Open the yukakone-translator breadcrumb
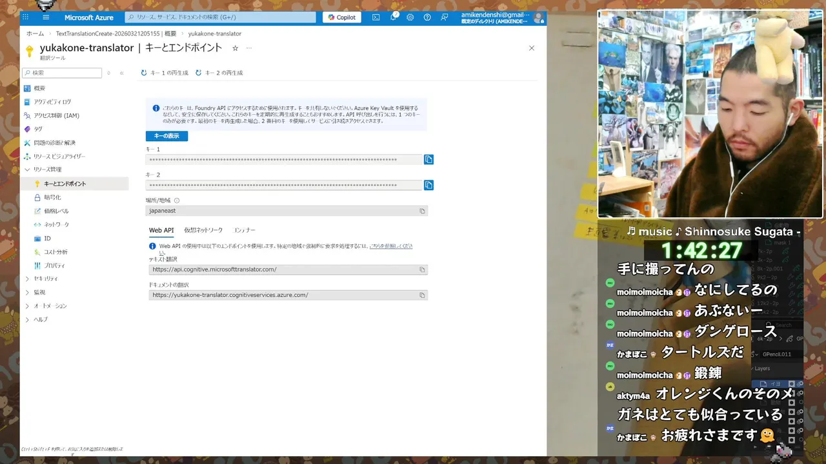This screenshot has height=464, width=826. (215, 34)
